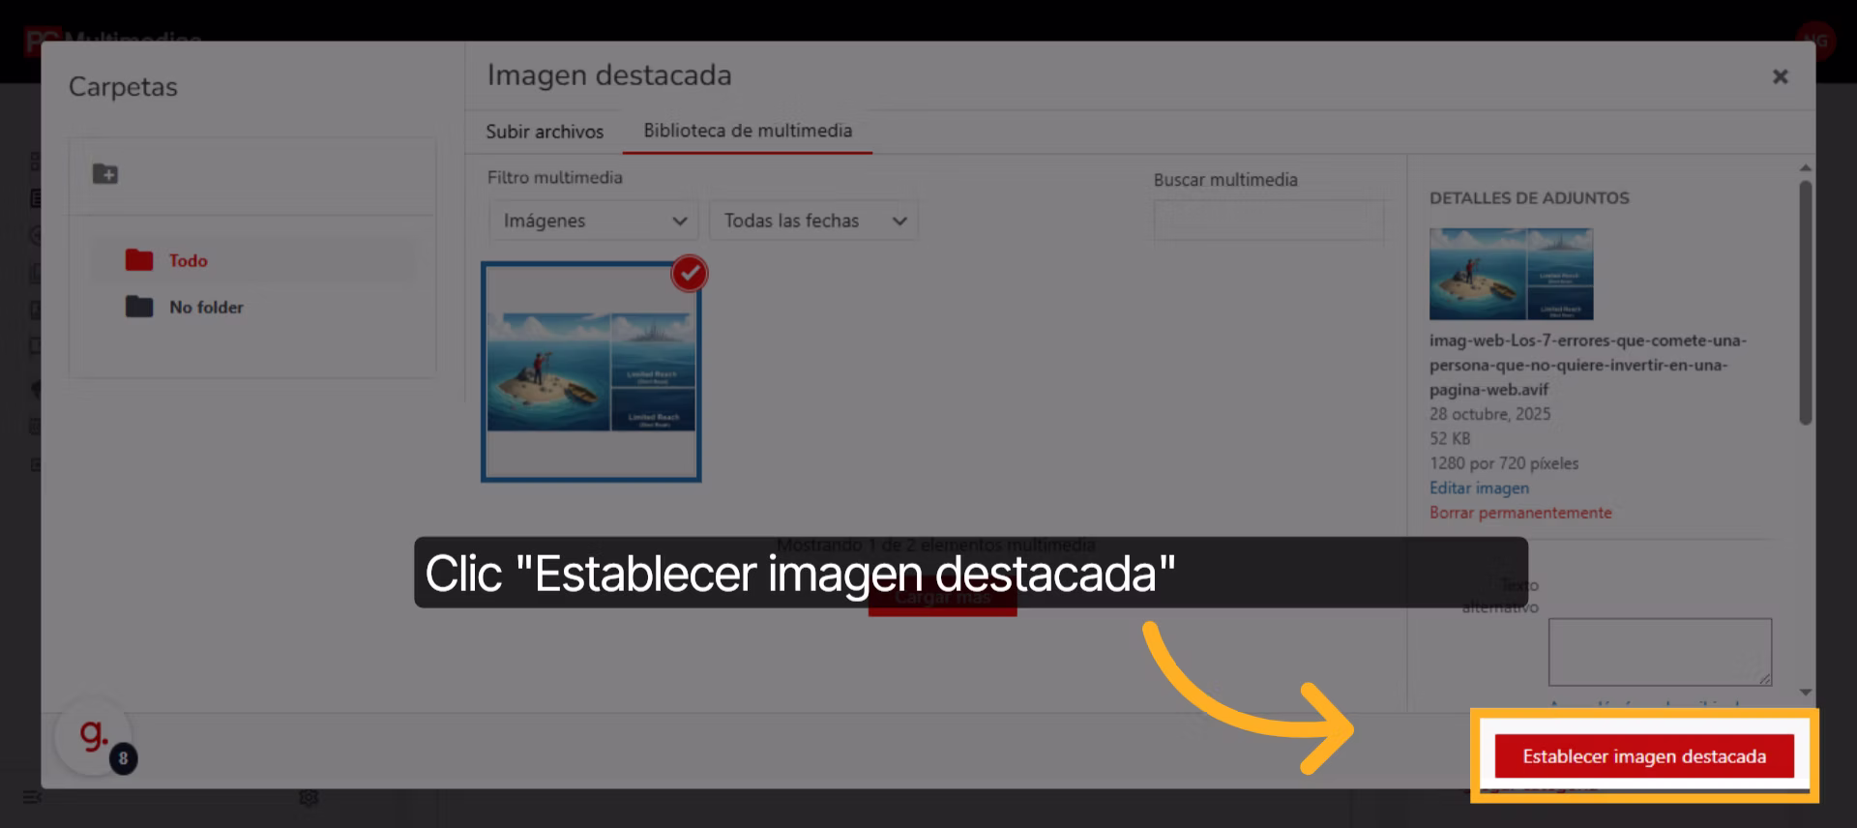Select the dark No folder icon

[x=139, y=307]
